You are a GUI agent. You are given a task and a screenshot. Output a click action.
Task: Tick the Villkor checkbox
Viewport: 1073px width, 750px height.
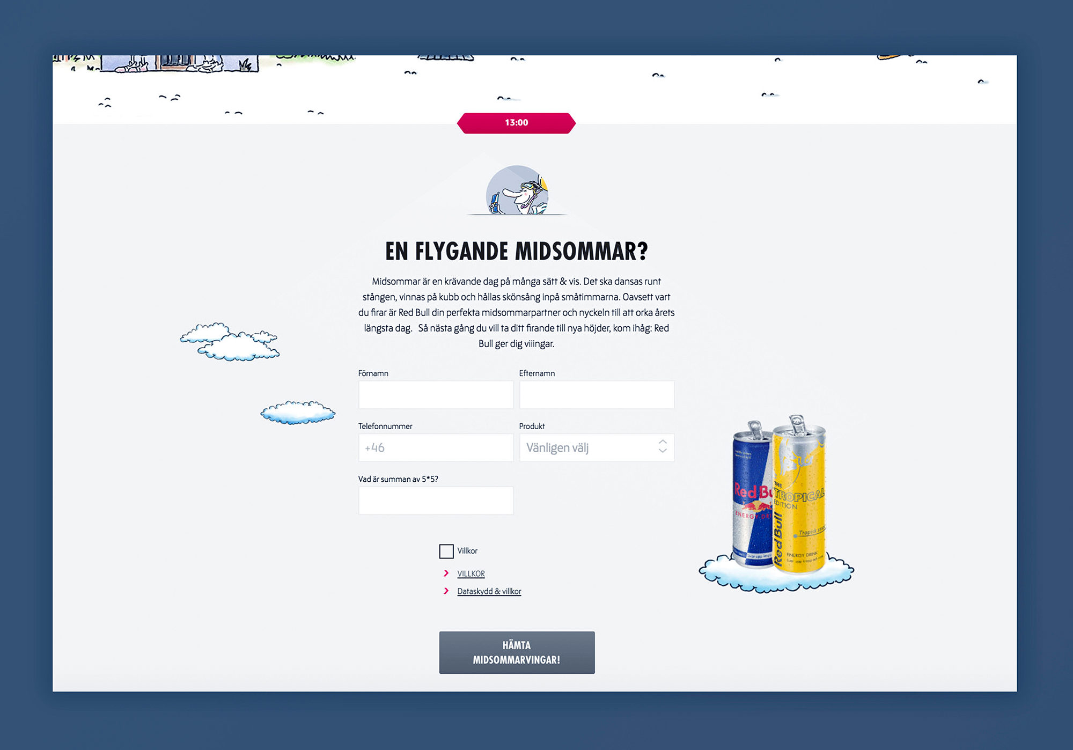point(446,551)
